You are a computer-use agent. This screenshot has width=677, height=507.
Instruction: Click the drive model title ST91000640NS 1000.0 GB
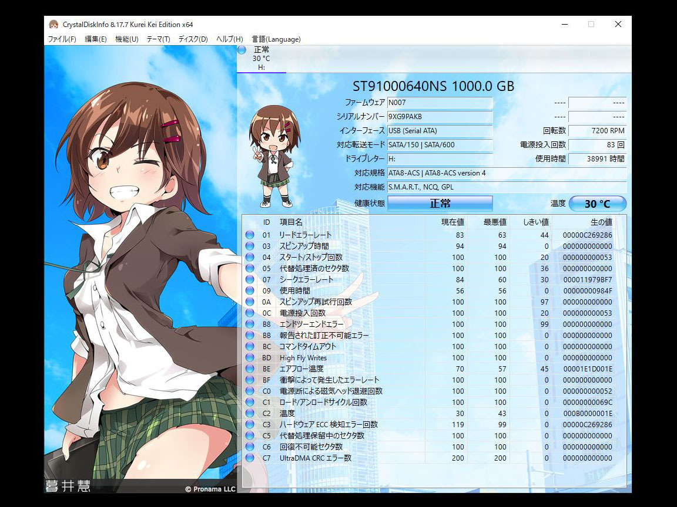(x=434, y=86)
